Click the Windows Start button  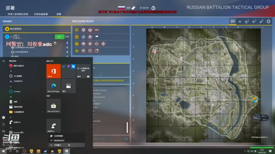point(3,151)
